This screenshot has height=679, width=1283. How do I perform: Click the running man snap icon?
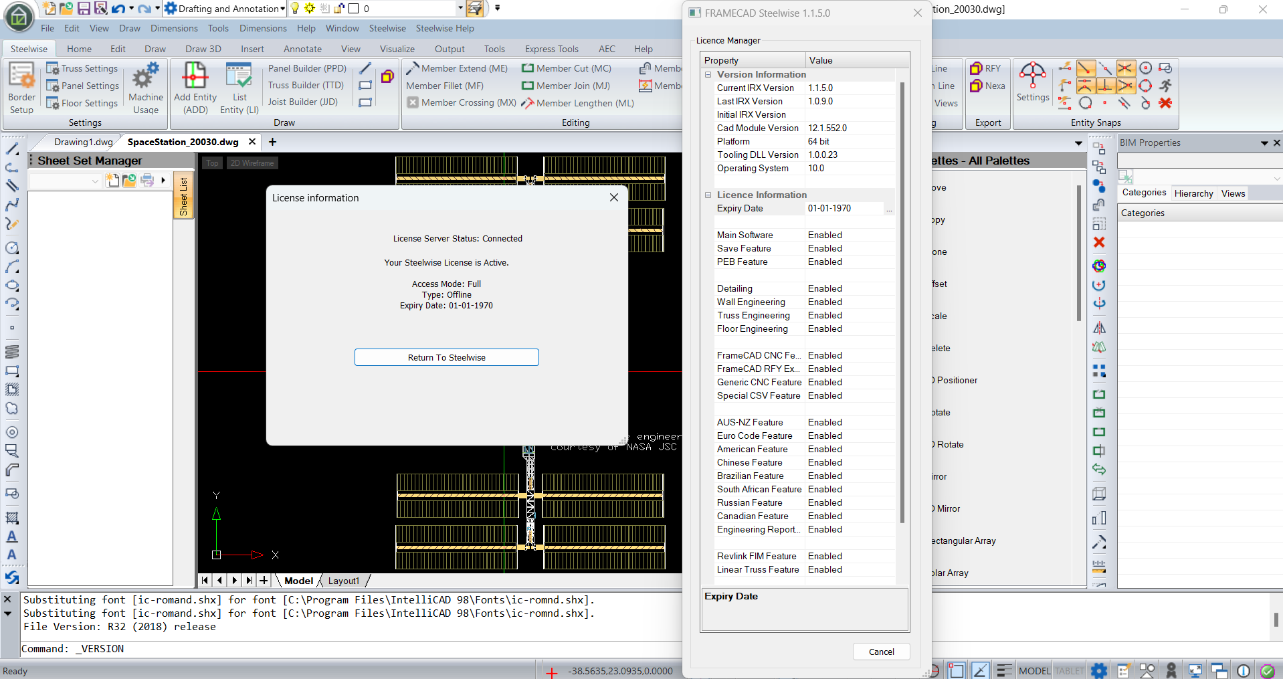tap(1165, 86)
